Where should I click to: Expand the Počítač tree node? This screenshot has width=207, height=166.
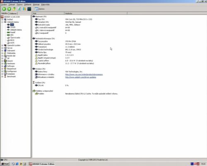pos(2,20)
